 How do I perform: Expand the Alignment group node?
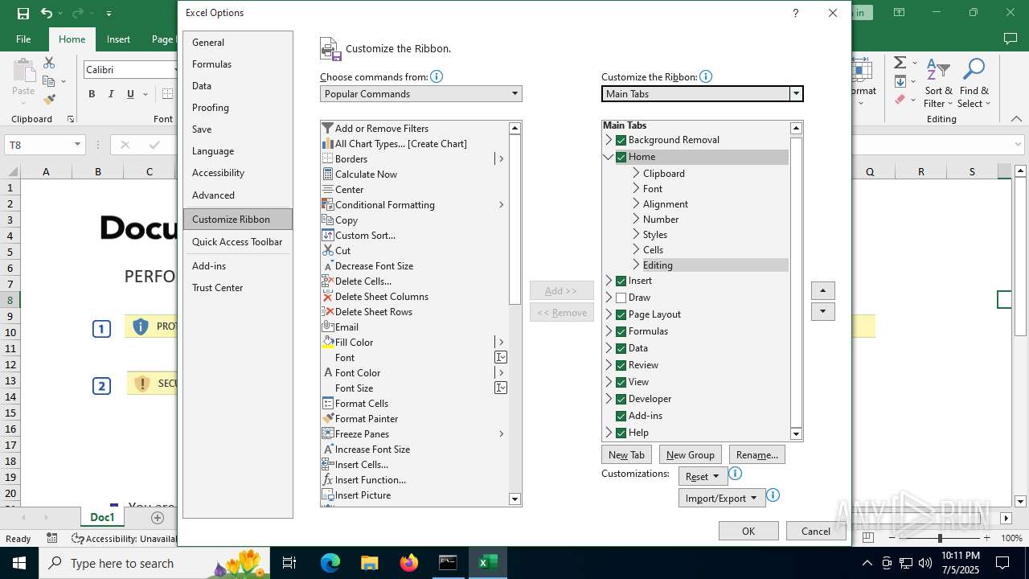[636, 203]
